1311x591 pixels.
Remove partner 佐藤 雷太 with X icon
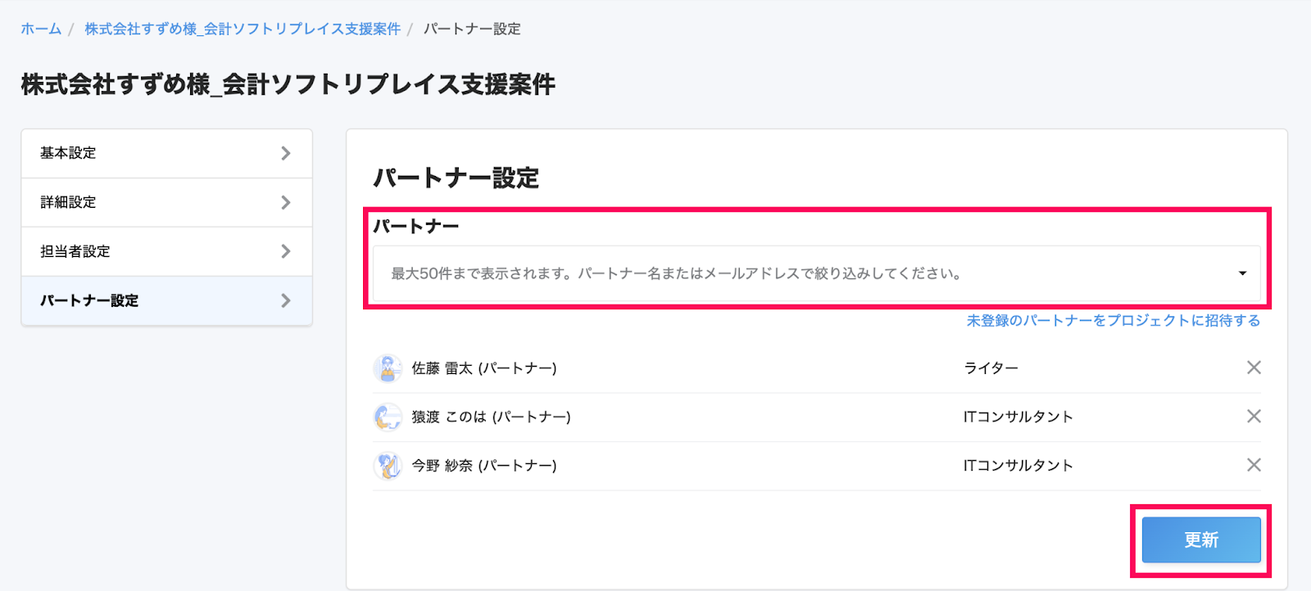pos(1254,368)
